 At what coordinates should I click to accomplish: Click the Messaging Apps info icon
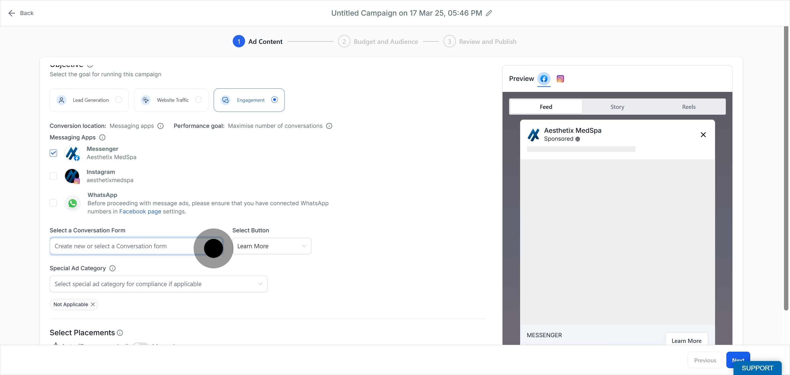pyautogui.click(x=102, y=137)
